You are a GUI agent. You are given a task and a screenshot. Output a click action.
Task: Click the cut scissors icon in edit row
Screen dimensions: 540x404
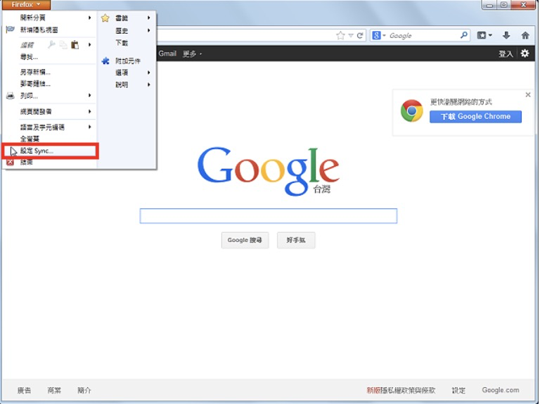click(x=51, y=44)
